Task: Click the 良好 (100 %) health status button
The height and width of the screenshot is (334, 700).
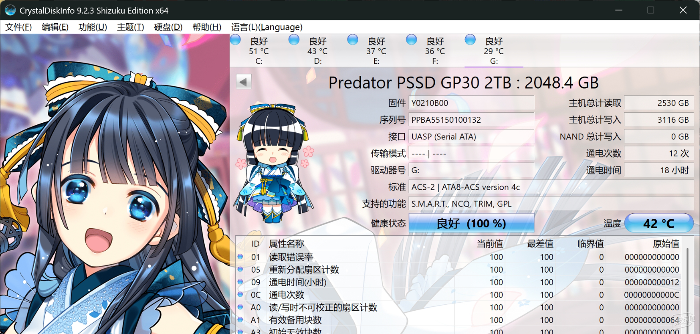Action: (x=471, y=223)
